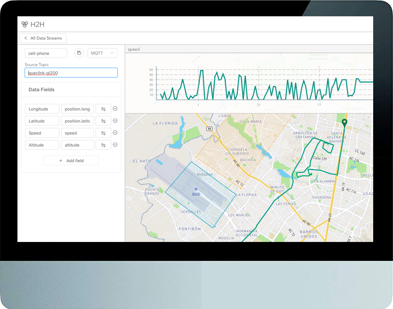Click the Altitude field name input

42,145
